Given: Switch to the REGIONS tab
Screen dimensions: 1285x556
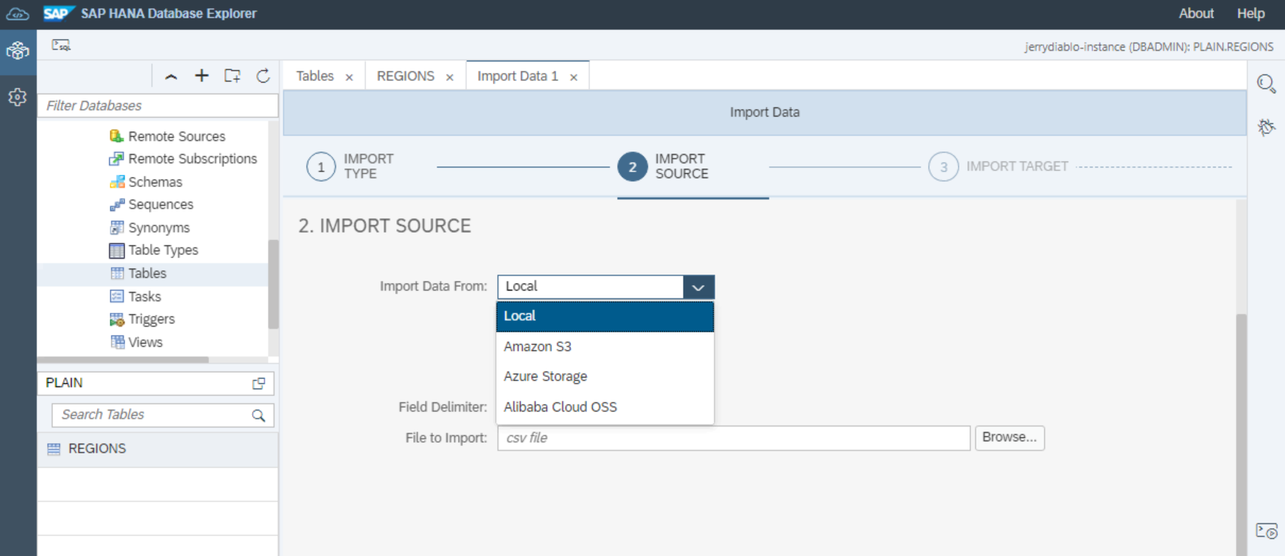Looking at the screenshot, I should point(405,76).
